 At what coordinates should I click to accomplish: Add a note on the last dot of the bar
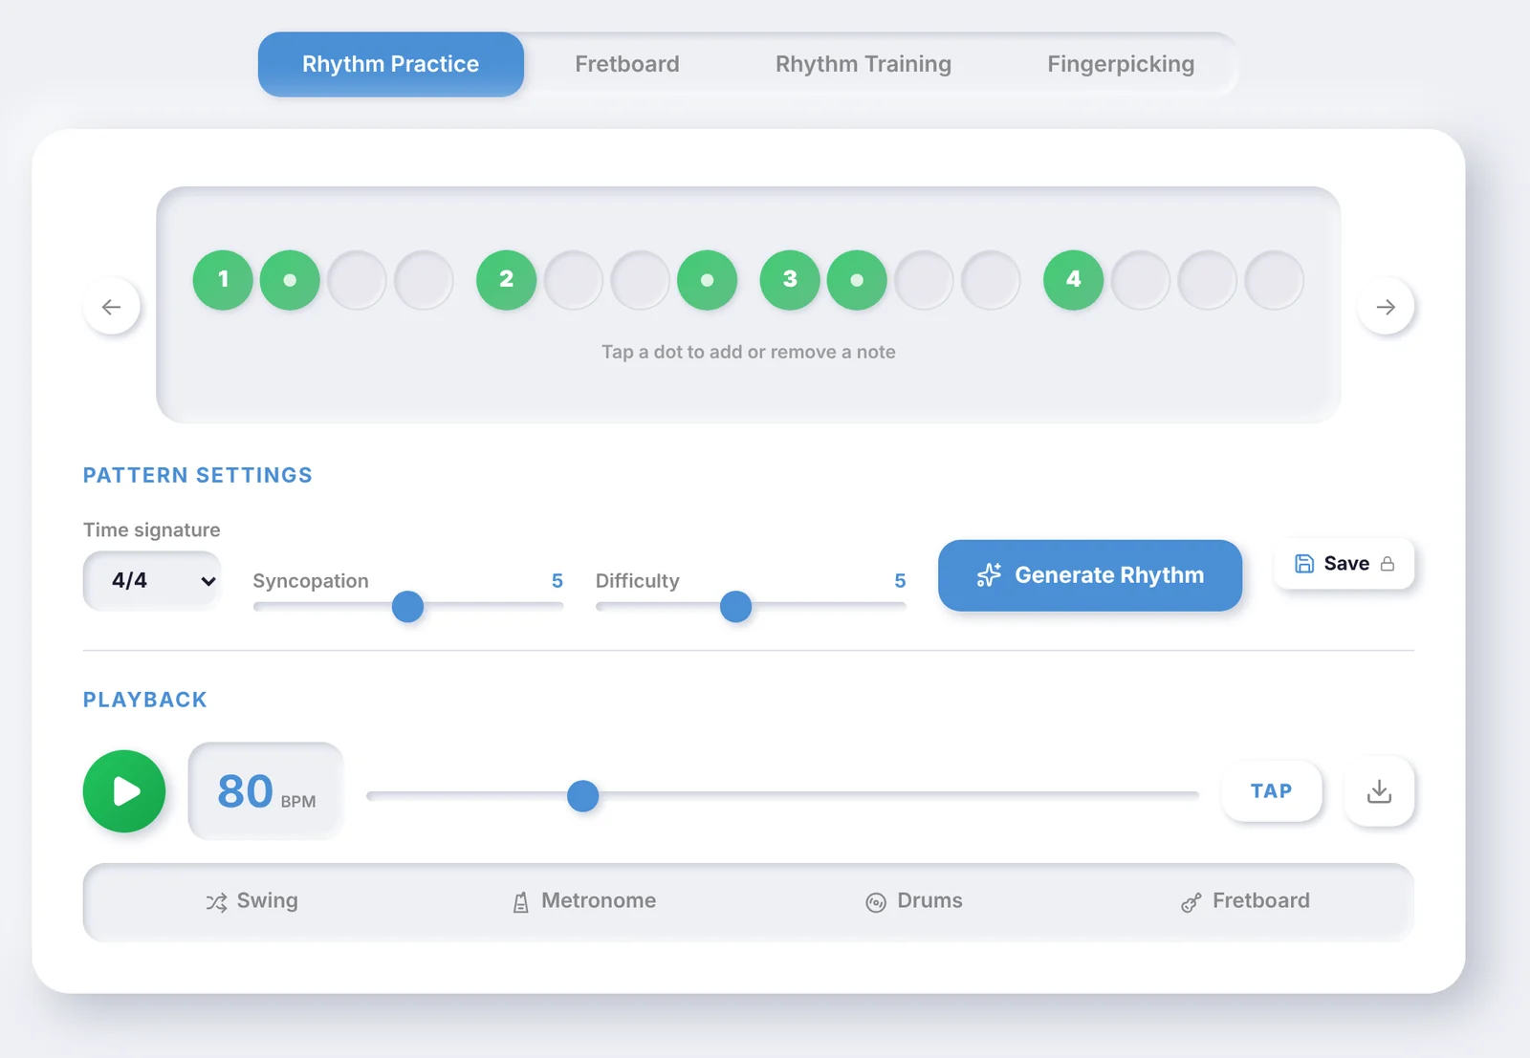(1275, 280)
